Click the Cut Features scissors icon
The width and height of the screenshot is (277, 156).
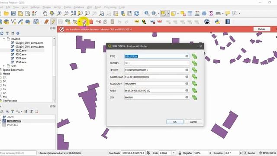[98, 22]
